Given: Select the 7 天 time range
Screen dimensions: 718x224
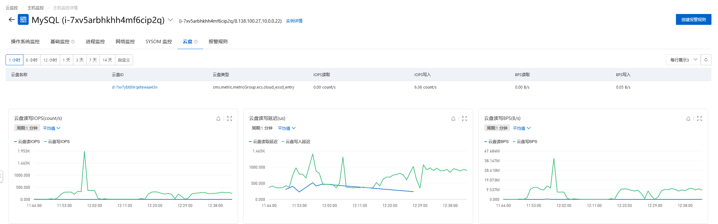Looking at the screenshot, I should tap(93, 60).
